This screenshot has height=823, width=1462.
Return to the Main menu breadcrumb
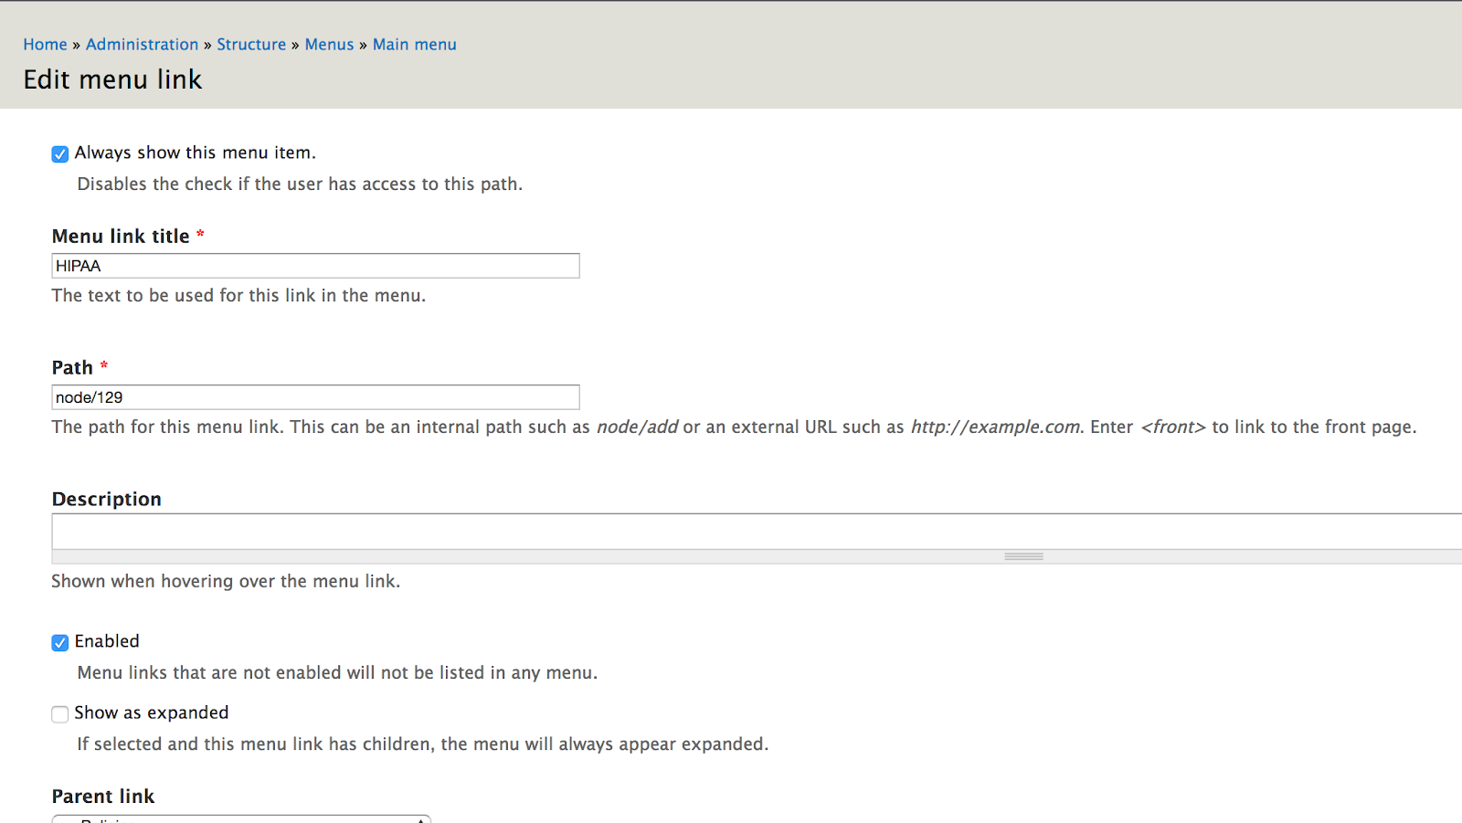[414, 45]
